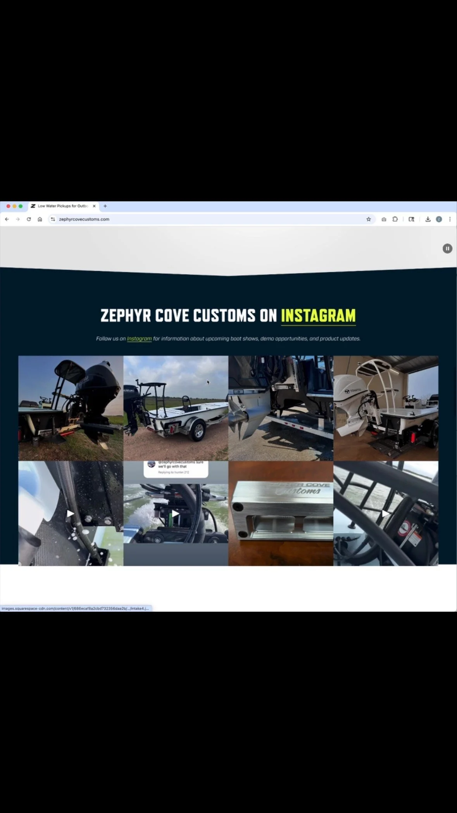This screenshot has width=457, height=813.
Task: Open the tab search side panel icon
Action: coord(411,219)
